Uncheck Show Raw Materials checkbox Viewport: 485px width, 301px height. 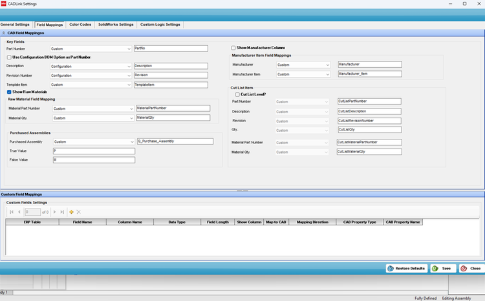[9, 92]
